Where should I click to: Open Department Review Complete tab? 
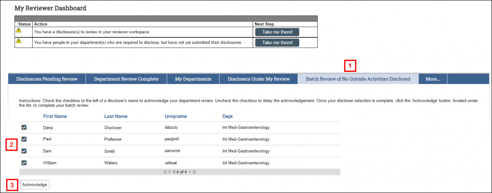coord(126,79)
